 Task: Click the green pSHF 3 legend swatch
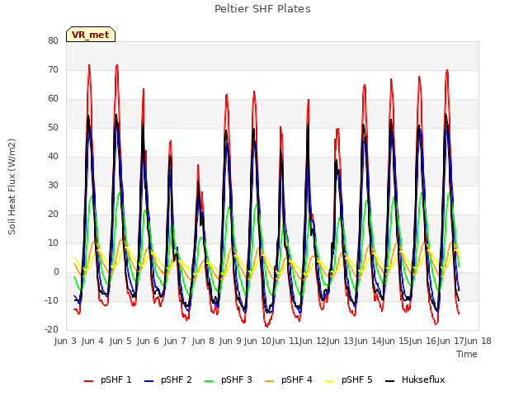click(209, 381)
